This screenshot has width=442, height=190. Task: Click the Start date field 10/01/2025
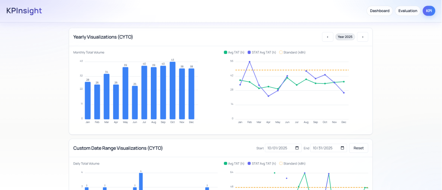[279, 148]
